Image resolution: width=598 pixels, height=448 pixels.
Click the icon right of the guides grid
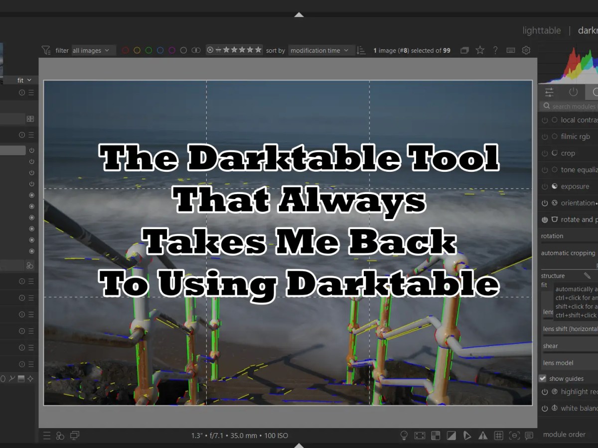pos(514,436)
